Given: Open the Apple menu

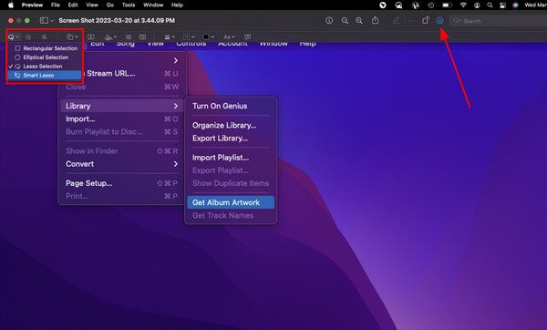Looking at the screenshot, I should (x=11, y=5).
